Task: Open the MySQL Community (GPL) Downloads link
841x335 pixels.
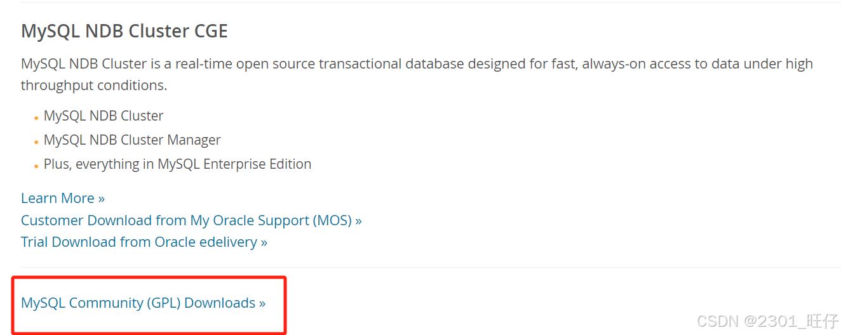Action: [143, 303]
